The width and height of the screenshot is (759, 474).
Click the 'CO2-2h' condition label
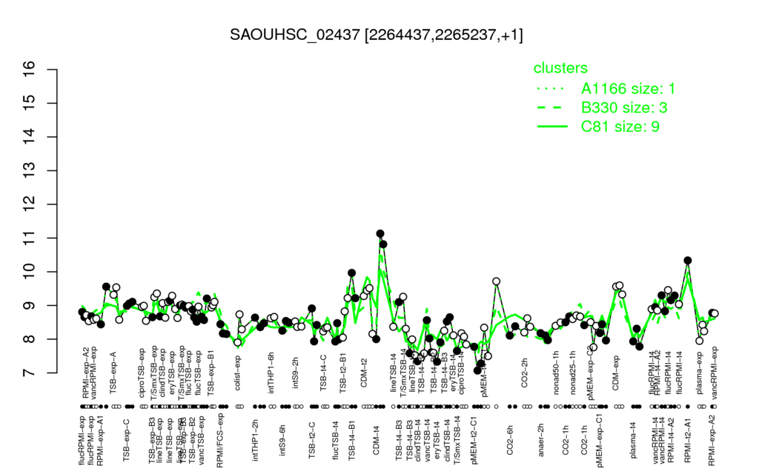tap(524, 373)
